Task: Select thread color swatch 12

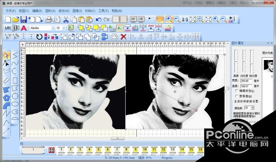Action: pyautogui.click(x=163, y=150)
